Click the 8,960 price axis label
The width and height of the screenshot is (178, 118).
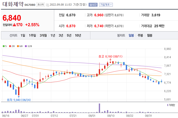[x=168, y=49]
